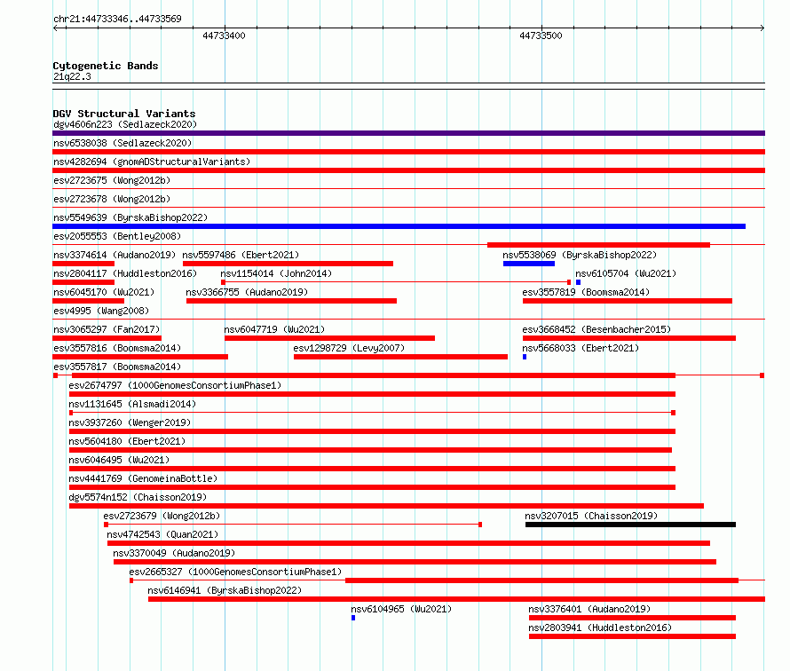Click esv3557819 (Boomsma2014) label

(x=586, y=292)
